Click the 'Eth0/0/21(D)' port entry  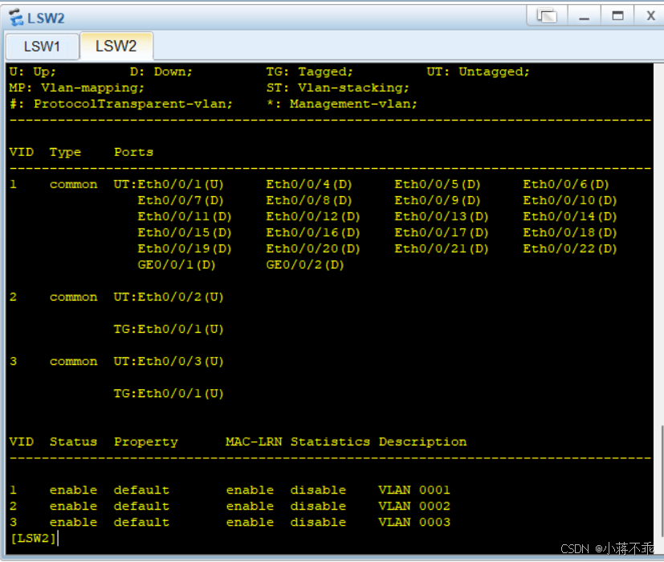[442, 248]
